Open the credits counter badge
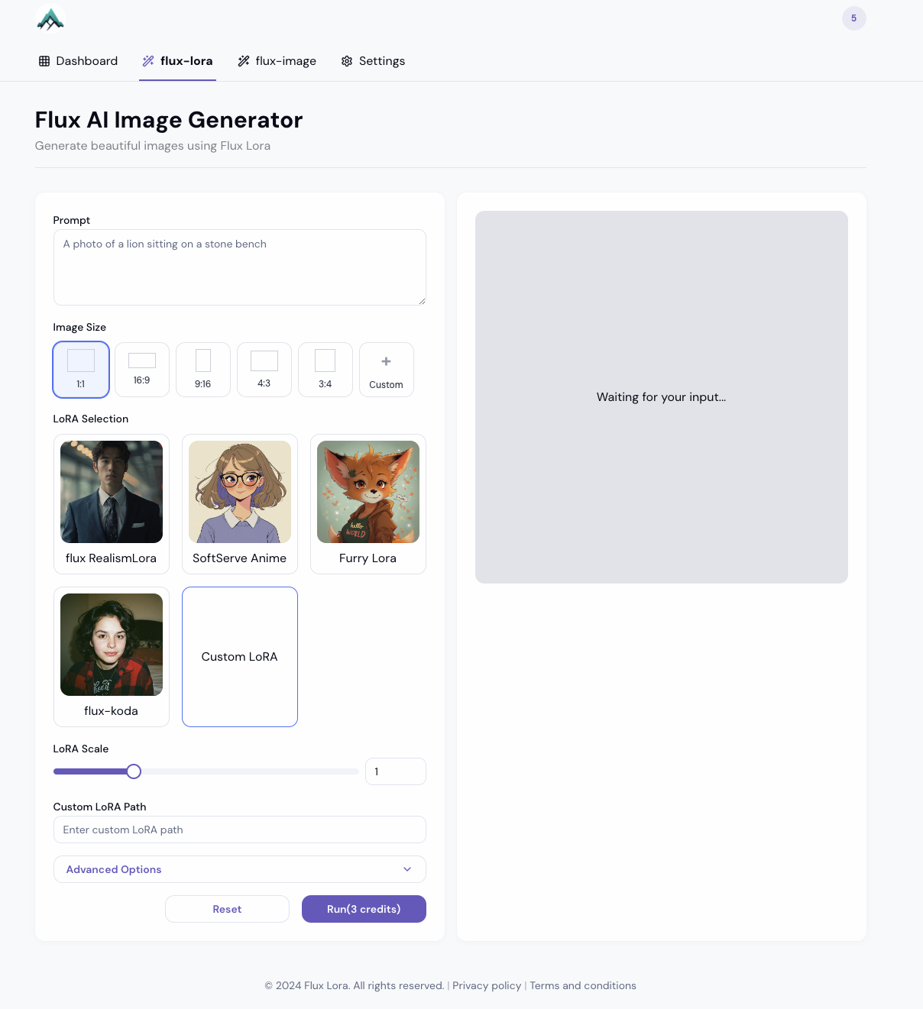The image size is (923, 1009). tap(853, 18)
